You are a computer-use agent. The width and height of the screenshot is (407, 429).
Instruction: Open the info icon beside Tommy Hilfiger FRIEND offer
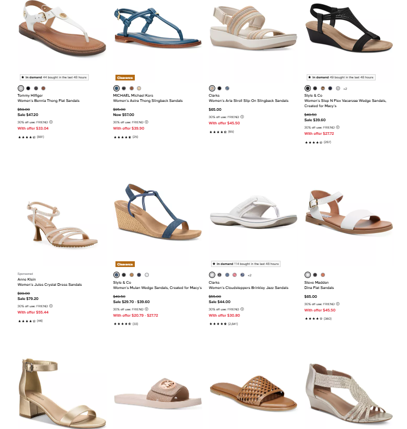click(x=51, y=122)
